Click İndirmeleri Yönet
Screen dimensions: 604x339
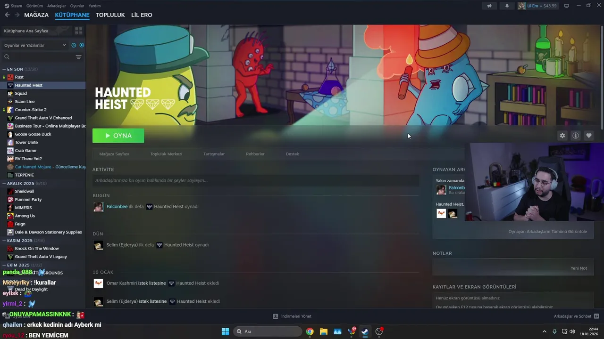(292, 316)
